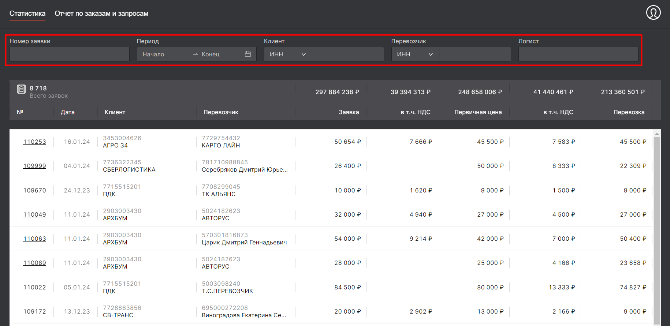Open order link 109999

35,166
